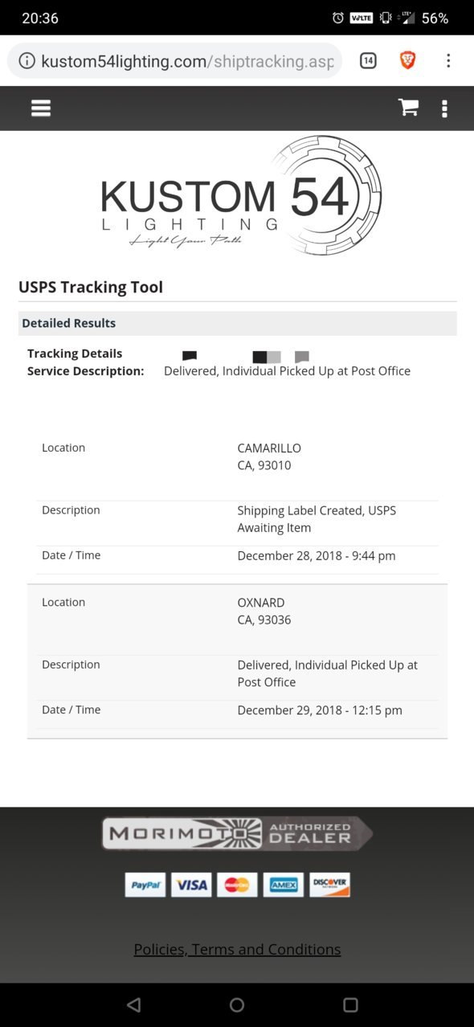This screenshot has height=1027, width=474.
Task: Click the Morimoto Authorized Dealer badge
Action: (237, 833)
